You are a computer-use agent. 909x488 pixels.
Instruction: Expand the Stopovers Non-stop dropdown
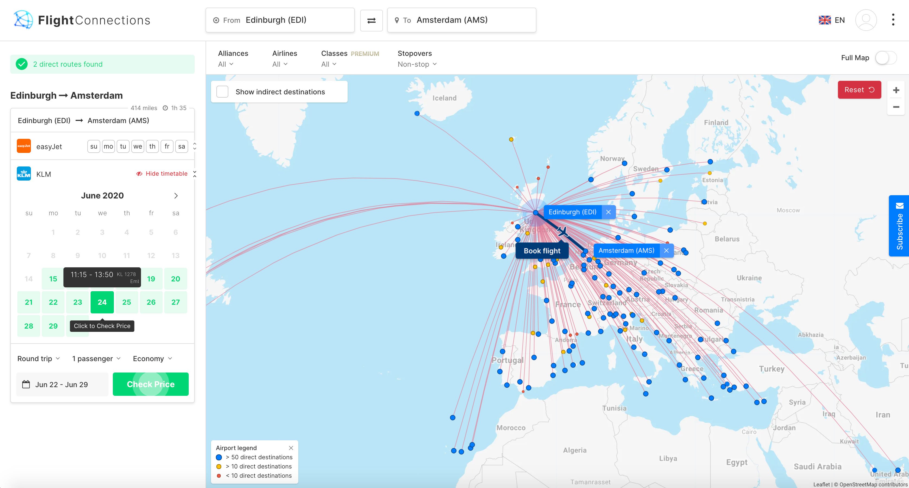click(417, 64)
